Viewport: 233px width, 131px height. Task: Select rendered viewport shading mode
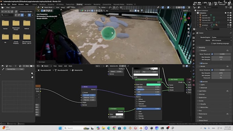[x=184, y=7]
